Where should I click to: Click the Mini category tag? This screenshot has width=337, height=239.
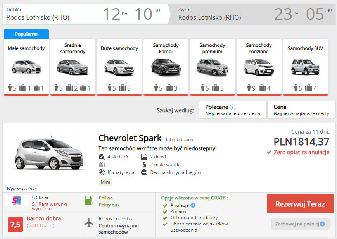point(105,182)
